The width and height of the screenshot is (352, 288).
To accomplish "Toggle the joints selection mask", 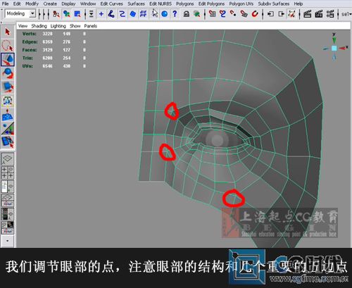I will coord(111,14).
